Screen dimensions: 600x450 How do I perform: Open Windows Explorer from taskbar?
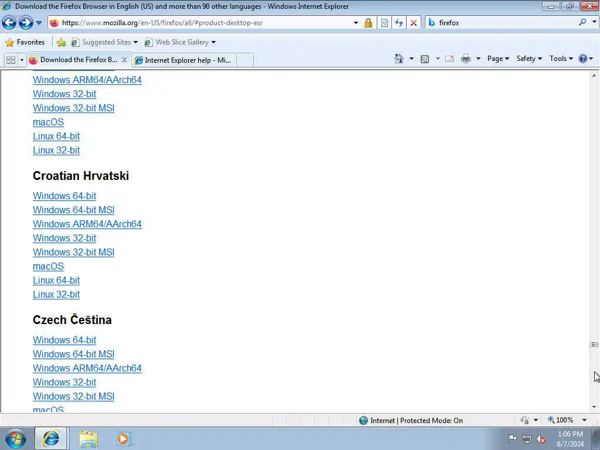[x=89, y=439]
